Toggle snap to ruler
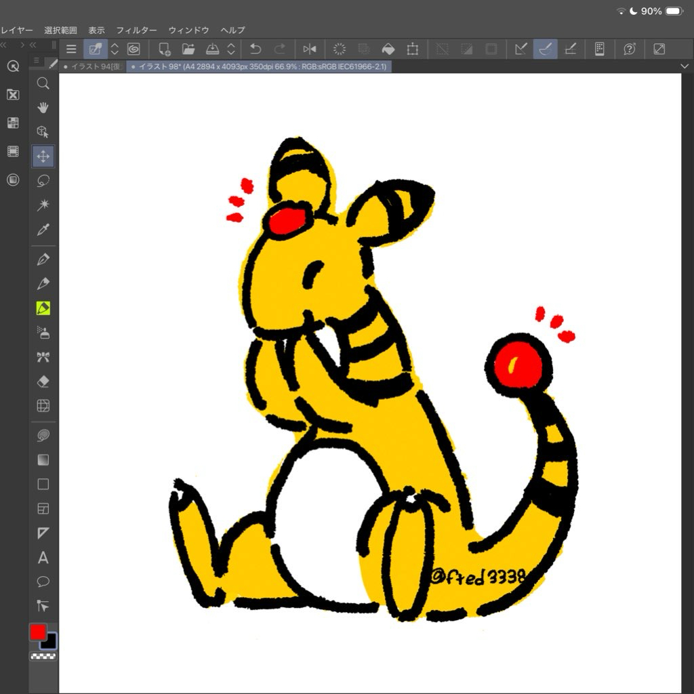 [520, 49]
